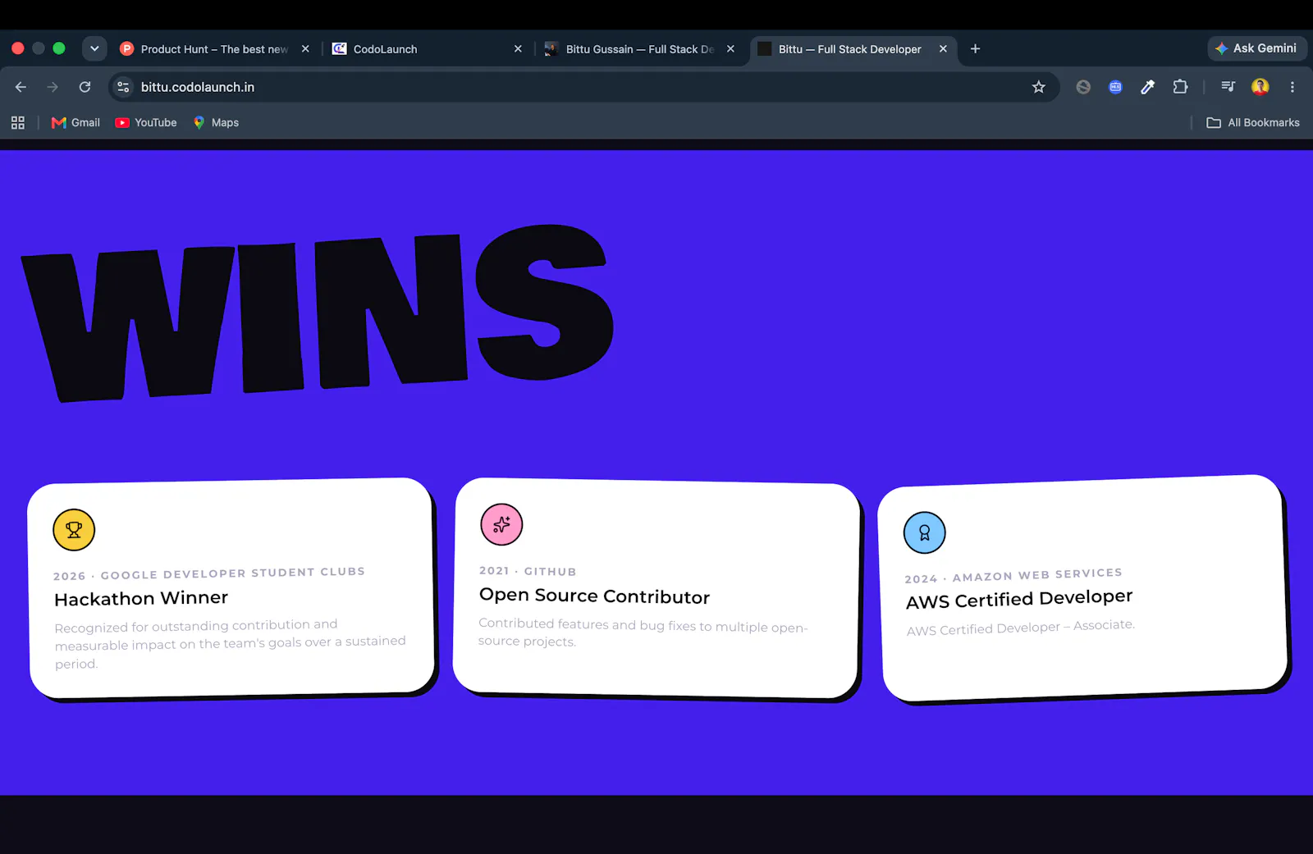Open the Gmail bookmark
Viewport: 1313px width, 854px height.
75,122
